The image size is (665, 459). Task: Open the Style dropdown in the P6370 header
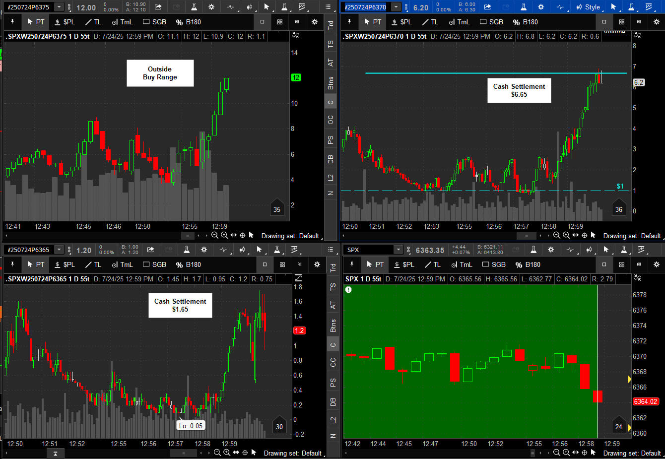pyautogui.click(x=588, y=7)
